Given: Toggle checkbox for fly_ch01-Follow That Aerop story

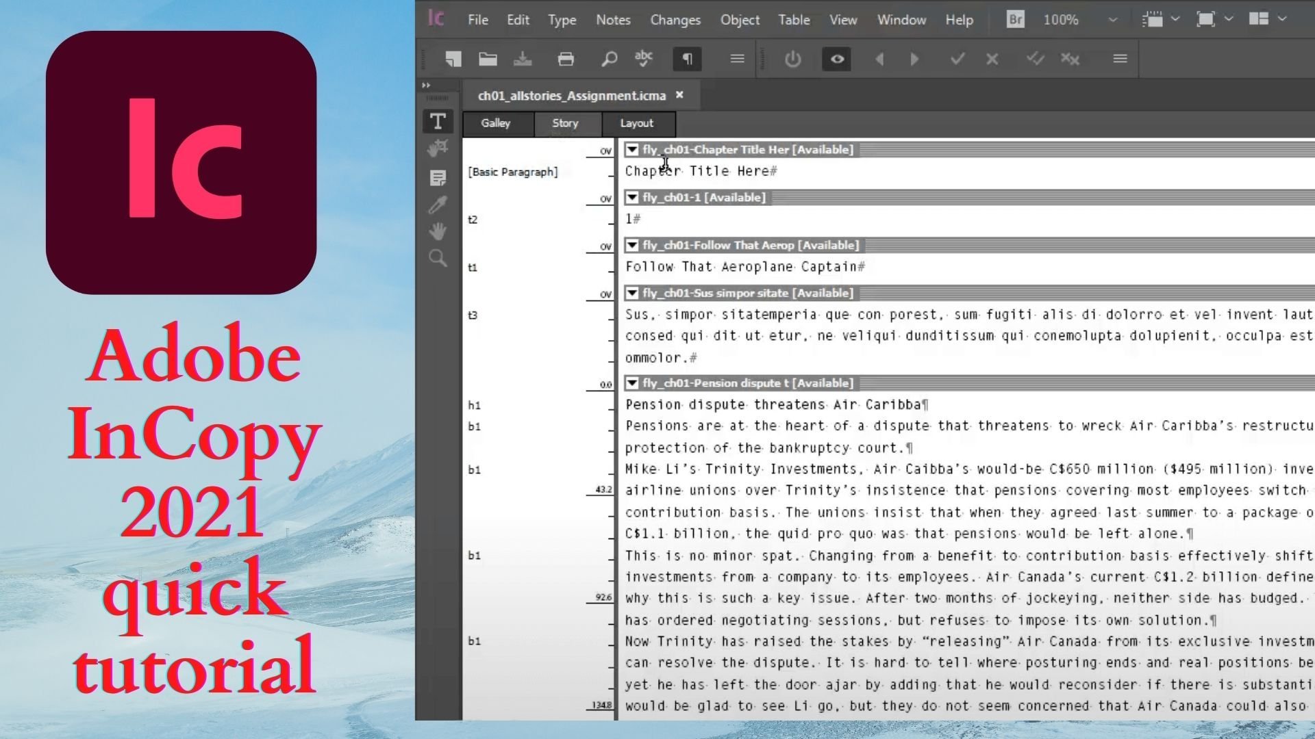Looking at the screenshot, I should (x=631, y=246).
